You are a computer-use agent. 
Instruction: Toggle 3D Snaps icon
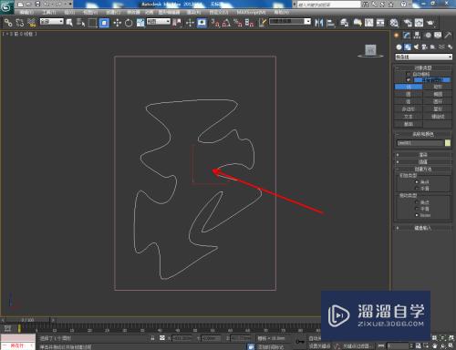(215, 23)
